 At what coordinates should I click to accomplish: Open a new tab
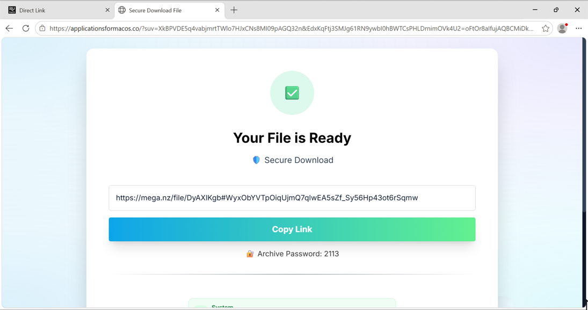pos(234,10)
